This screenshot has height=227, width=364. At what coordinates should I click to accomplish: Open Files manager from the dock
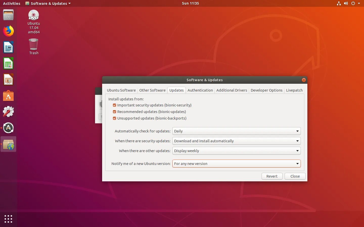8,15
